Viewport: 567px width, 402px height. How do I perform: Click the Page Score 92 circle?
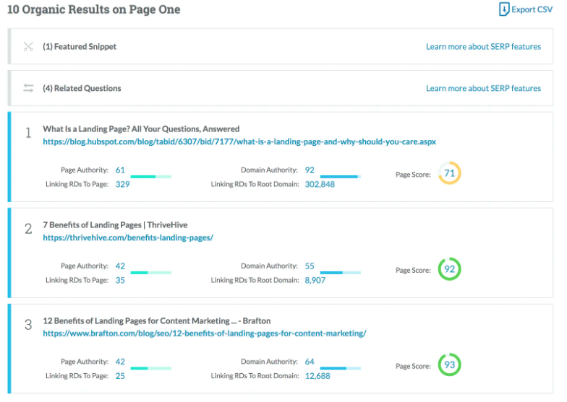click(449, 270)
